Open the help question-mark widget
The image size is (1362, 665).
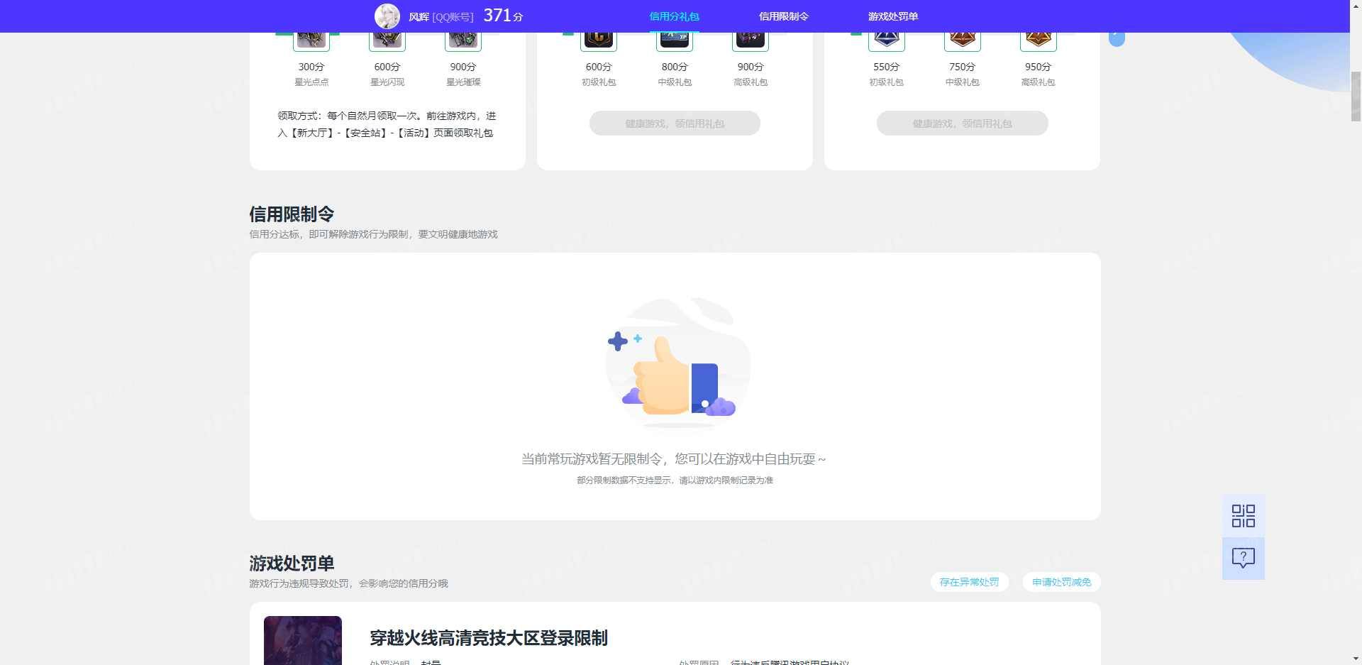1244,559
